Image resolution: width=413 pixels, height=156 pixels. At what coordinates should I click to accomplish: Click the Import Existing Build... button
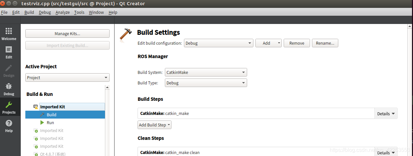pos(67,45)
